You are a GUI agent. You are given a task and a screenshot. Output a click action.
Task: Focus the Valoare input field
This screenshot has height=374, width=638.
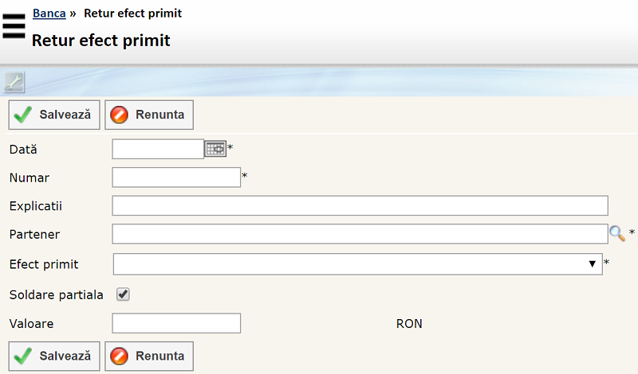coord(176,323)
